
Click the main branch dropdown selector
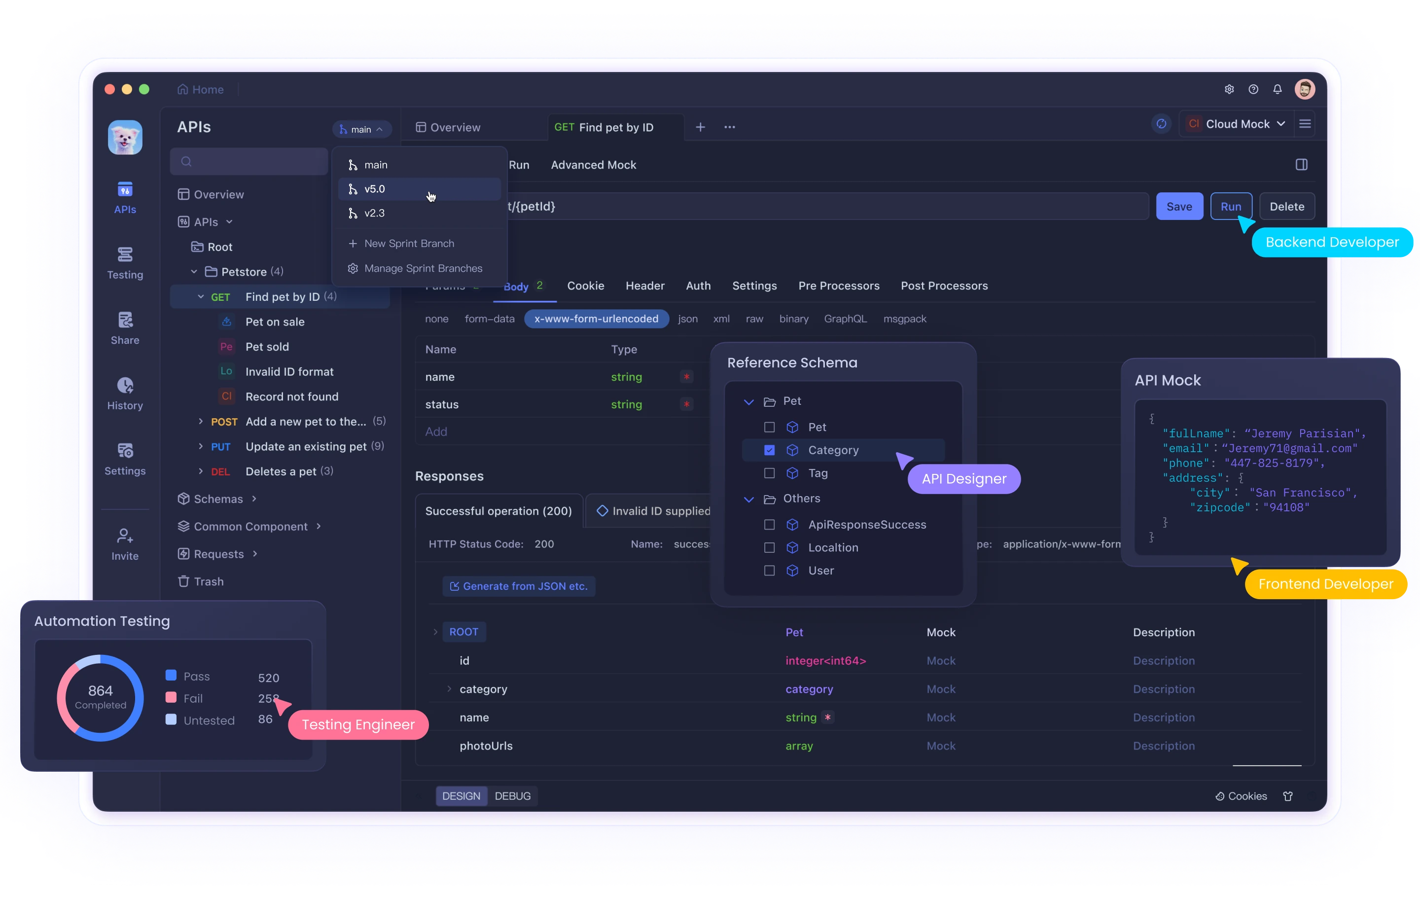coord(361,127)
